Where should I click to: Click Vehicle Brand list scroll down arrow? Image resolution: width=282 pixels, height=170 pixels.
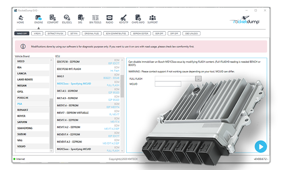pos(51,151)
